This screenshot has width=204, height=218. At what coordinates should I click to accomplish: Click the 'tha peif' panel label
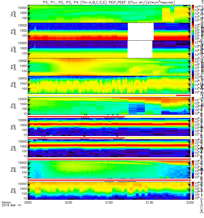[13, 106]
